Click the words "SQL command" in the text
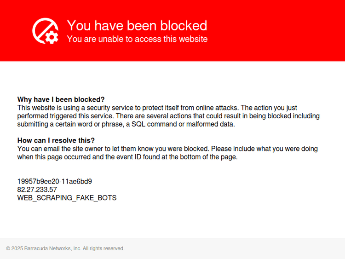The image size is (345, 259). [x=152, y=124]
